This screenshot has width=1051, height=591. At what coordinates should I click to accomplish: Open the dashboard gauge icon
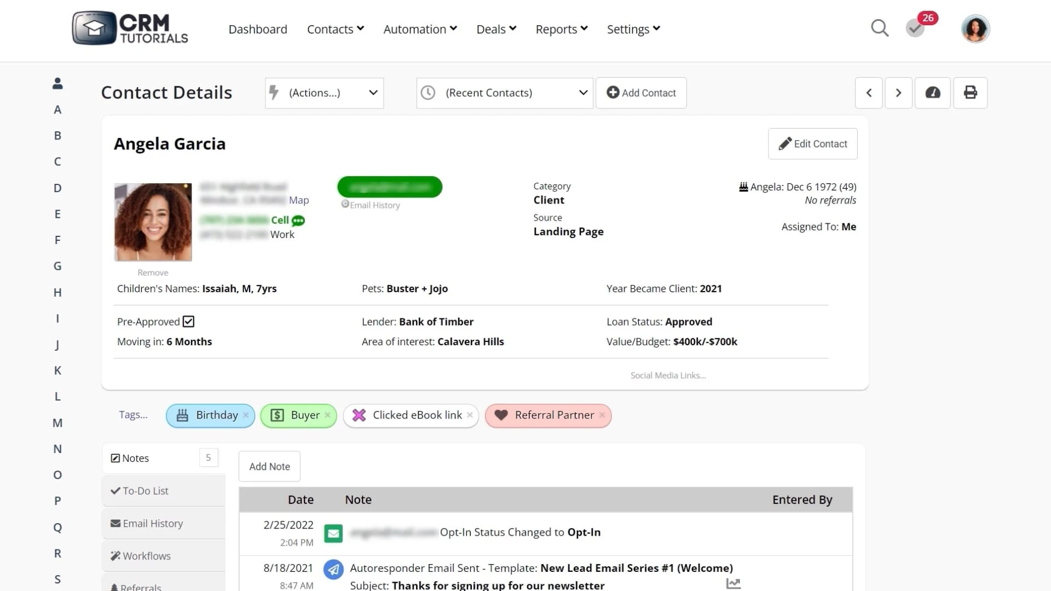click(x=932, y=92)
